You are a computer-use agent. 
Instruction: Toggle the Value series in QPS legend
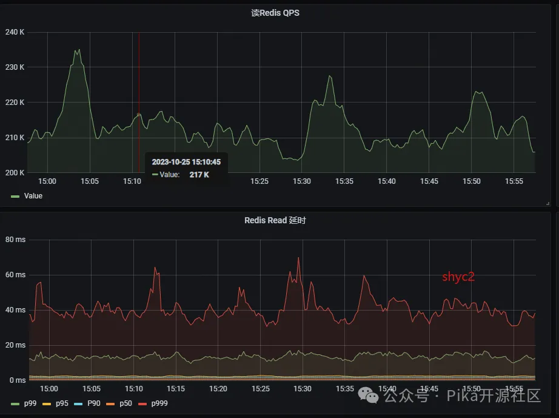[x=33, y=196]
